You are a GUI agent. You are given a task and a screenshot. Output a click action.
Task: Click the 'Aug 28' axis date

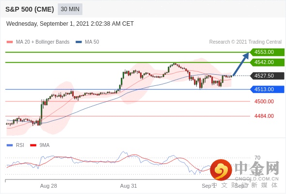click(x=48, y=186)
